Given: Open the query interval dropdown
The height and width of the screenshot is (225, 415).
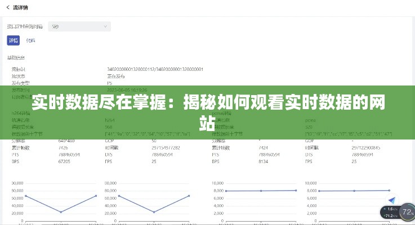Looking at the screenshot, I should tap(79, 26).
